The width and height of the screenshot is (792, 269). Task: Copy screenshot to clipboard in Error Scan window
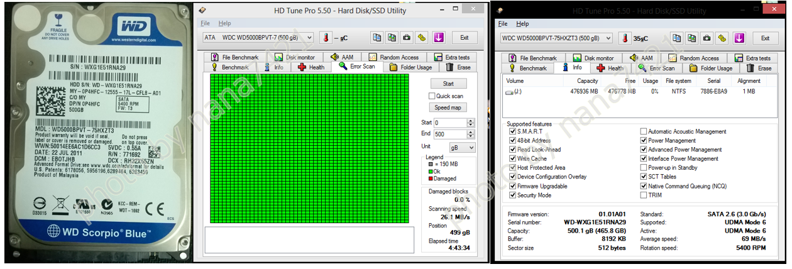392,38
